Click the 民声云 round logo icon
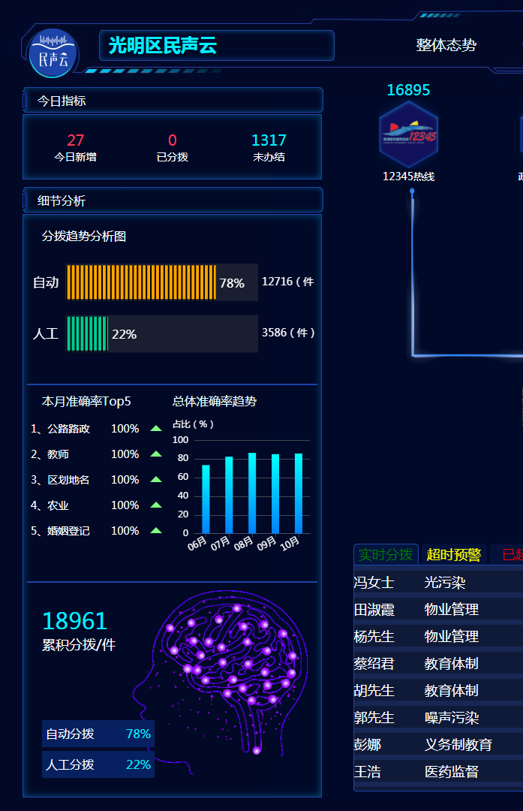This screenshot has height=811, width=523. (53, 53)
